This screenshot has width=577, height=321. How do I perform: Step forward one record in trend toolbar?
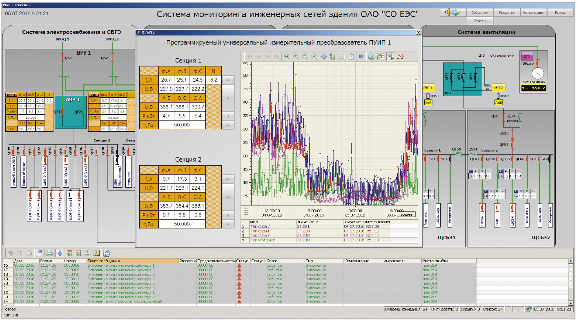click(267, 57)
